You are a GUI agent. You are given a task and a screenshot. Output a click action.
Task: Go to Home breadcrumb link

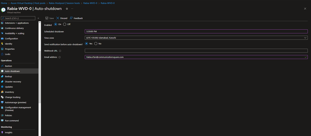pyautogui.click(x=4, y=3)
